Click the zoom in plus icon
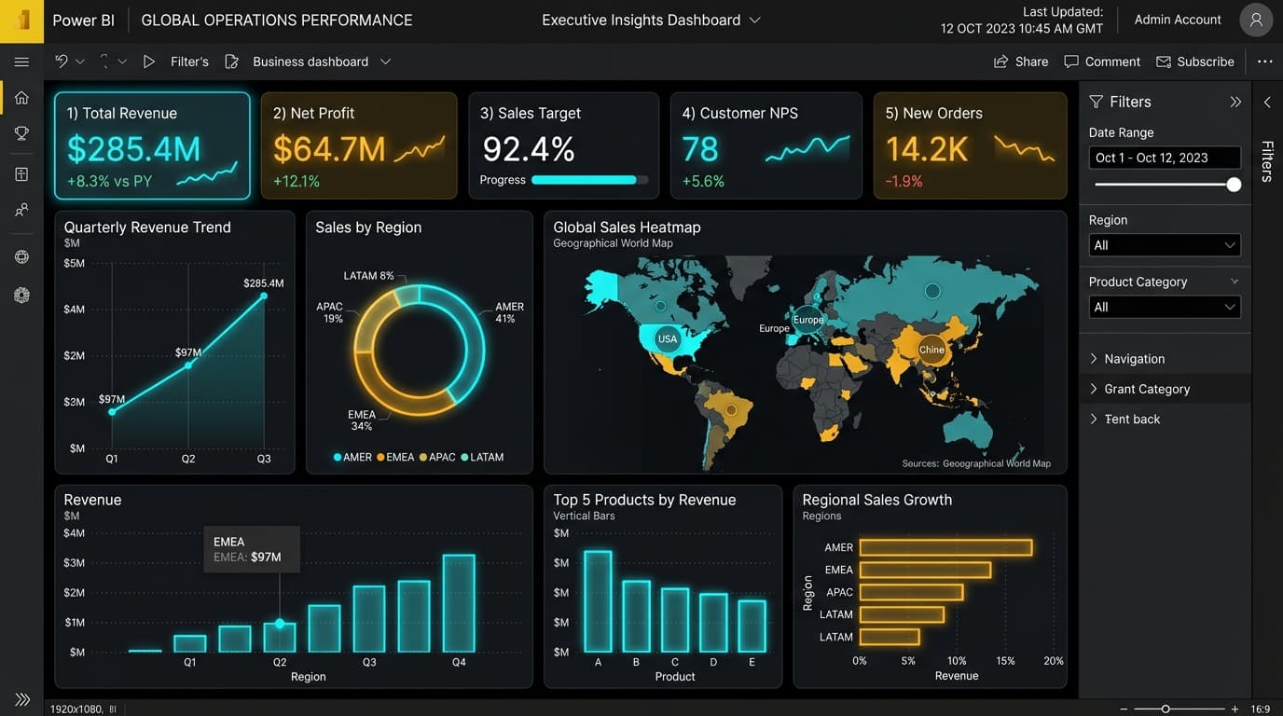1283x716 pixels. click(1235, 709)
